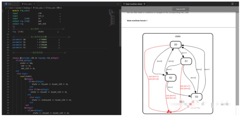
Task: Click 'case(state)' on line 26
Action: pos(26,76)
